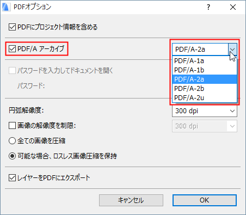The height and width of the screenshot is (215, 246).
Task: Select 全ての画像を圧縮 radio button
Action: point(12,140)
